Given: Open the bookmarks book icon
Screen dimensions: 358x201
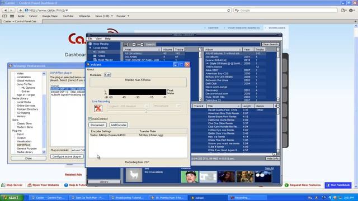Looking at the screenshot, I should 4,16.
